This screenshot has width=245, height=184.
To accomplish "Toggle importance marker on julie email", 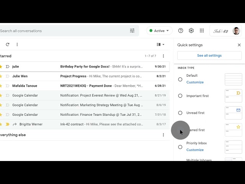I will 7,67.
